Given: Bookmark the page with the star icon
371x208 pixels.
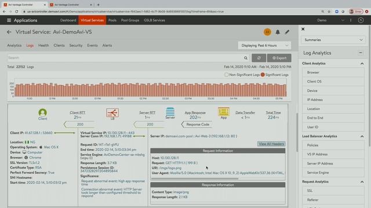Looking at the screenshot, I should point(329,12).
